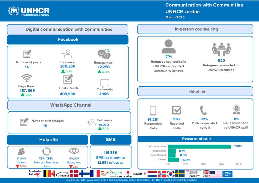Click the Australian Aid donor logo
This screenshot has height=183, width=259.
pos(35,173)
